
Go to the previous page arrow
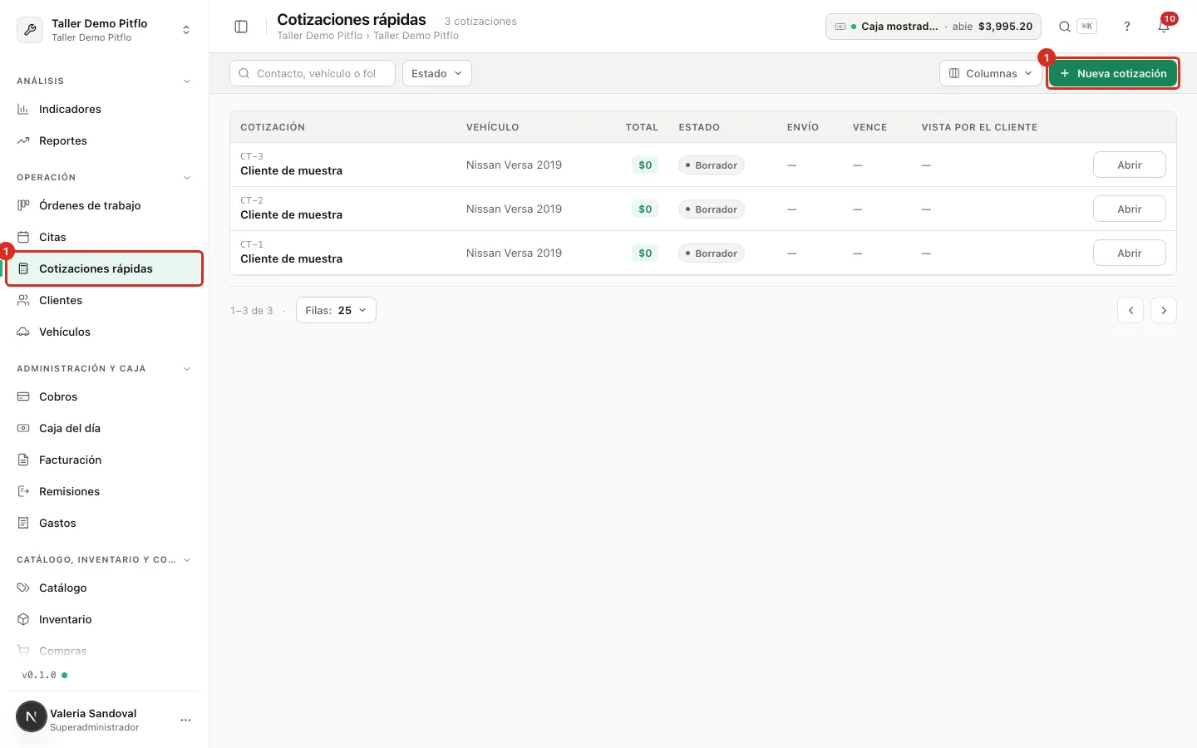1130,310
